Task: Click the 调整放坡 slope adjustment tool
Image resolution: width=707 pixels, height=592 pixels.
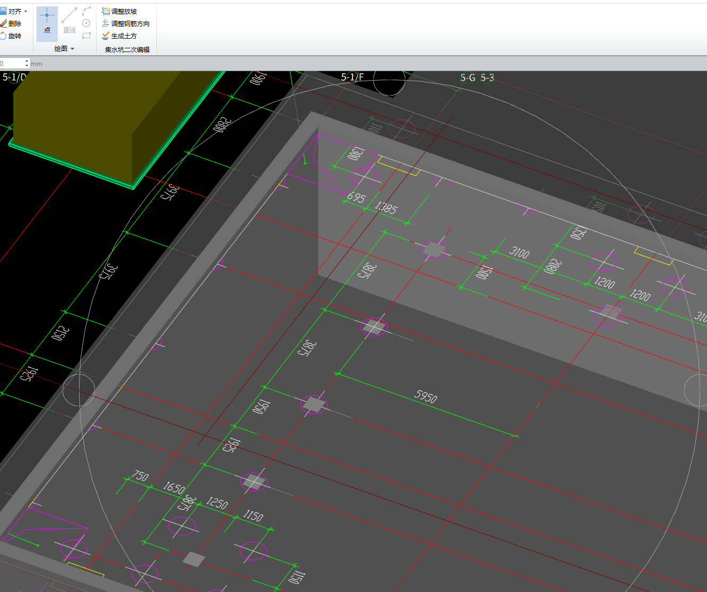Action: pyautogui.click(x=119, y=11)
